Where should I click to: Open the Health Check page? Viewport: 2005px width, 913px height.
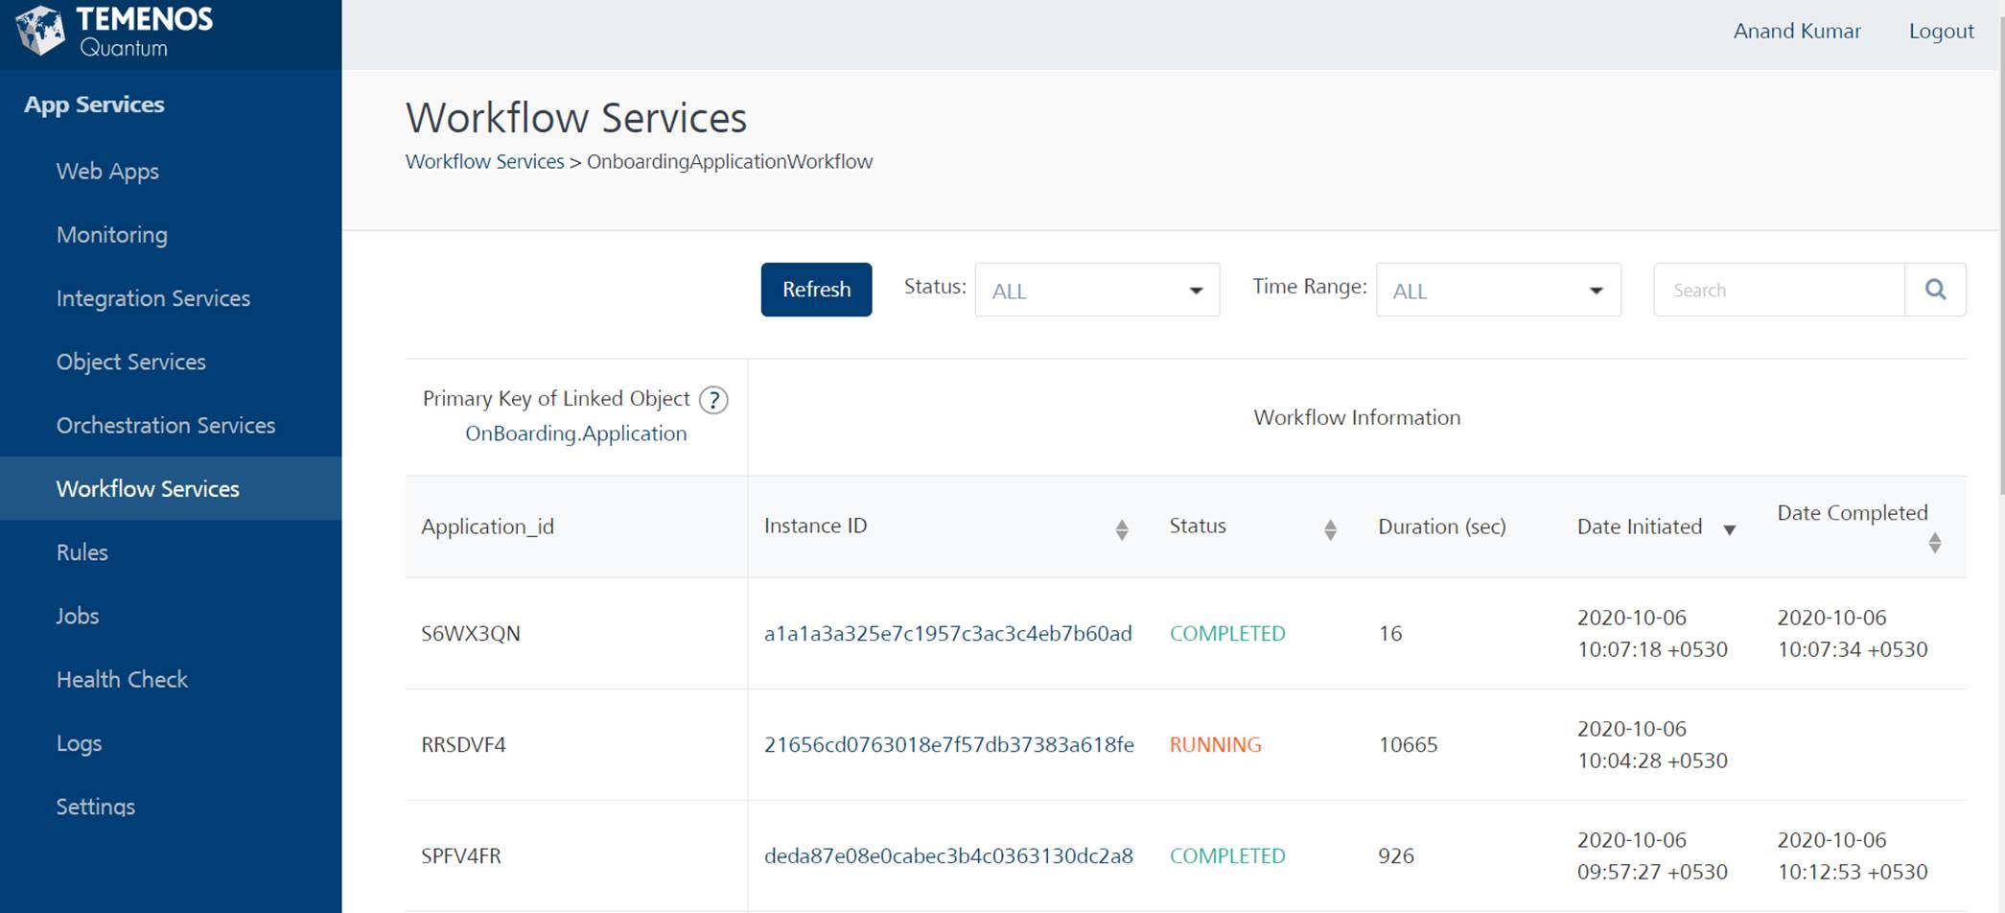(122, 679)
